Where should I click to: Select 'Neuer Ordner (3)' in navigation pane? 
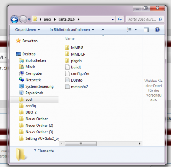pos(39,132)
